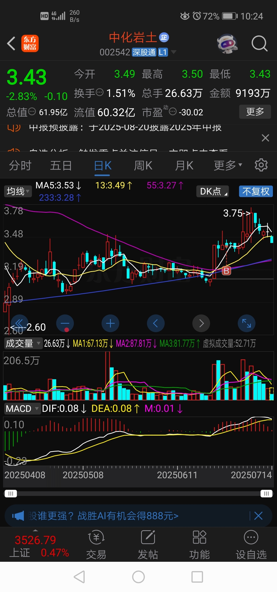Expand chart to fullscreen icon

click(x=246, y=323)
